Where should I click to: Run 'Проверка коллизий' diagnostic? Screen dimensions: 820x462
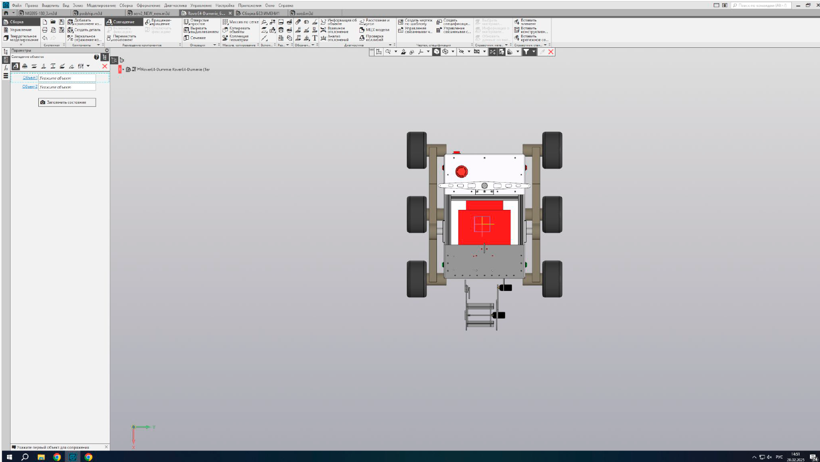[371, 38]
